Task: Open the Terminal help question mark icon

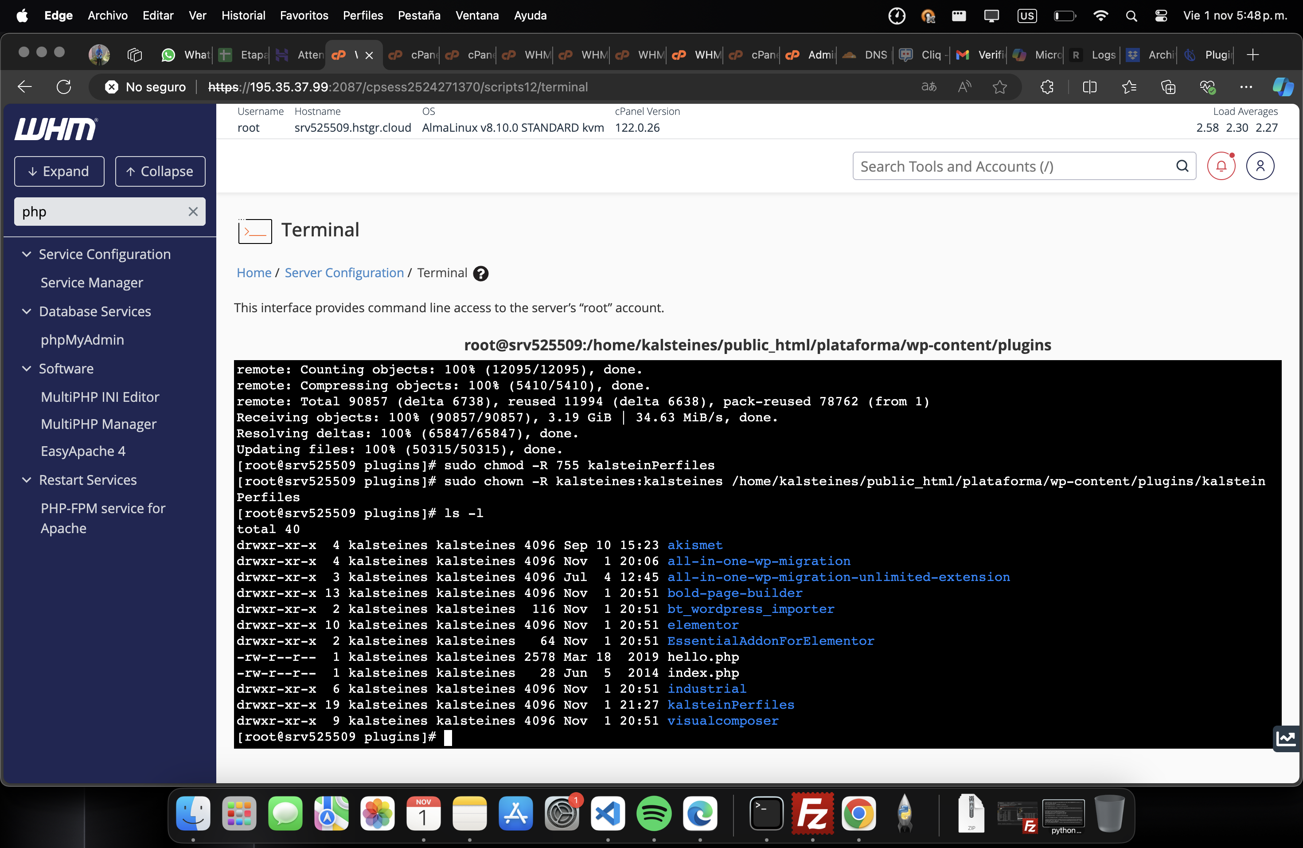Action: point(481,273)
